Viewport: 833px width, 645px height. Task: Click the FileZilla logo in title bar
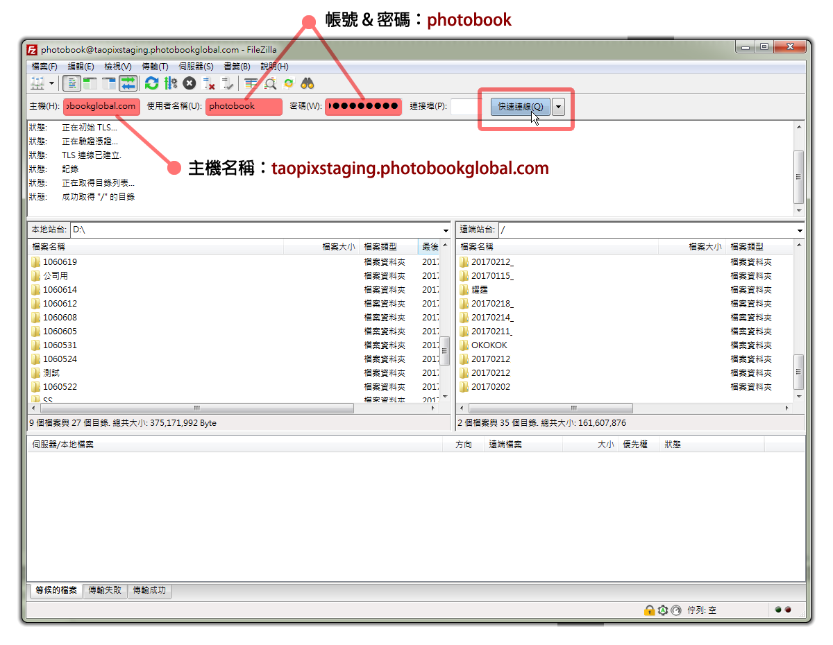pos(32,49)
